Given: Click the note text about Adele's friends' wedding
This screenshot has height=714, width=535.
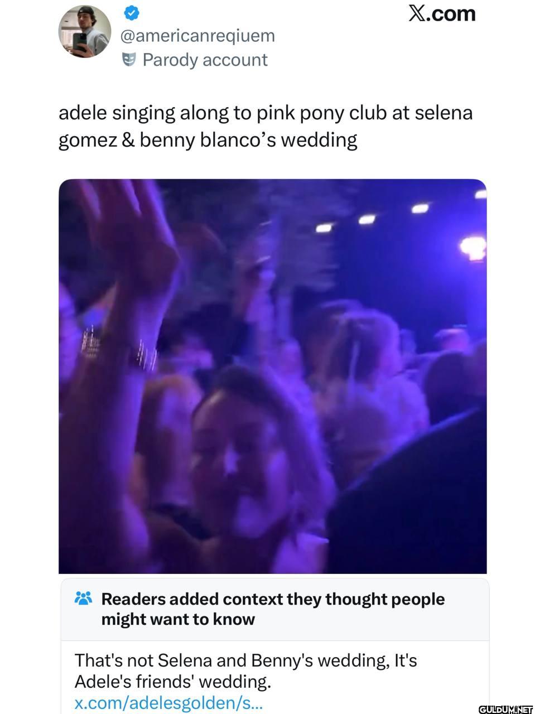Looking at the screenshot, I should click(246, 670).
